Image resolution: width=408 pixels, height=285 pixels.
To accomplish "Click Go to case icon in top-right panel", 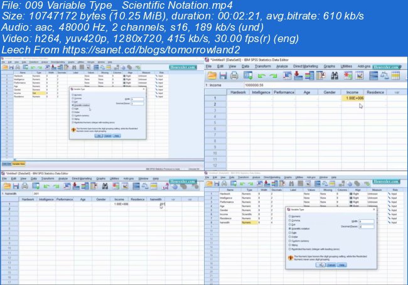I will coord(287,75).
